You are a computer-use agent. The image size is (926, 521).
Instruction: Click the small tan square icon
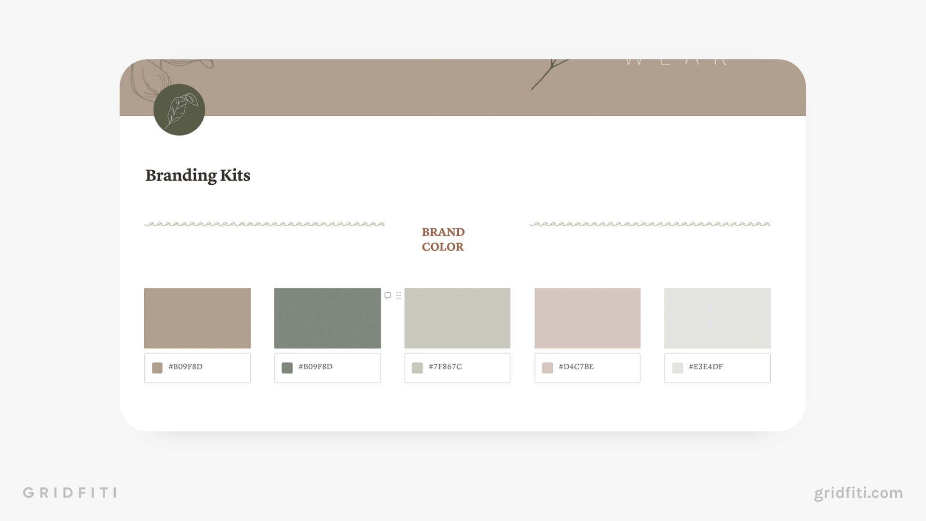(157, 368)
